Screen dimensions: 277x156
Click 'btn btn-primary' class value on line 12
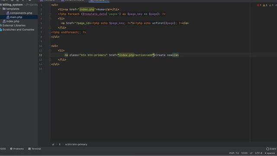point(93,55)
